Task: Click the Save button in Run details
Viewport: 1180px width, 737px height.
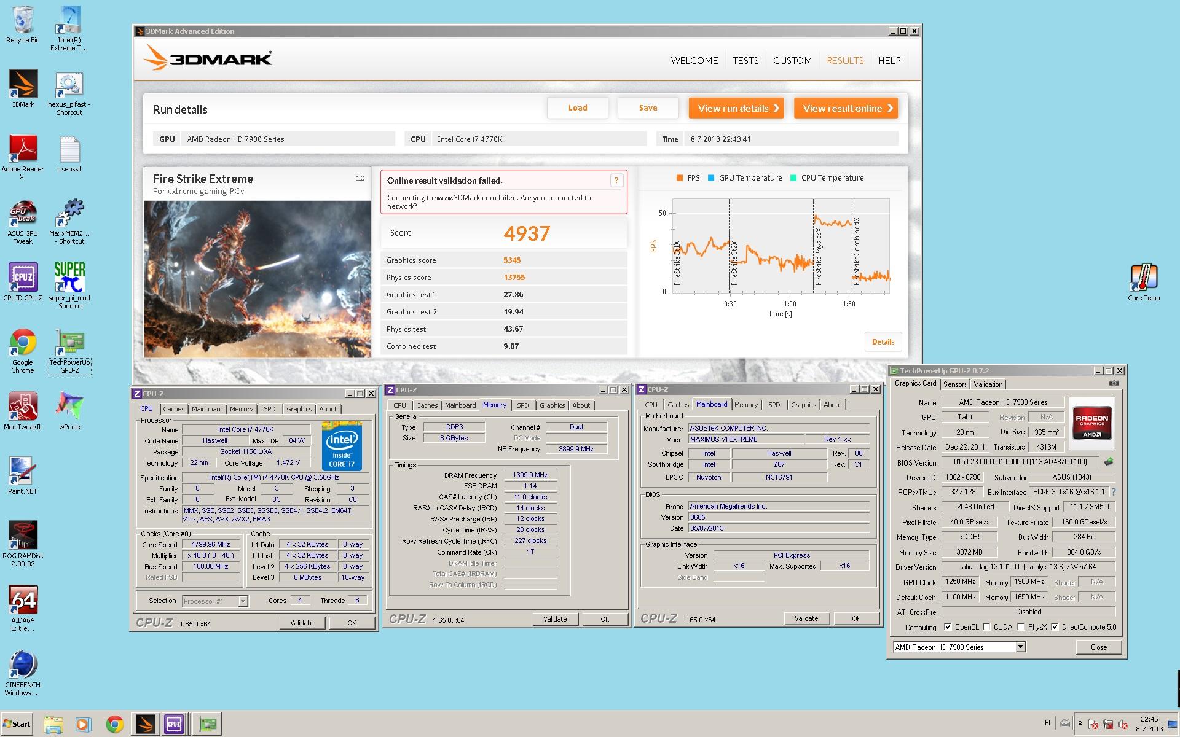Action: [648, 107]
